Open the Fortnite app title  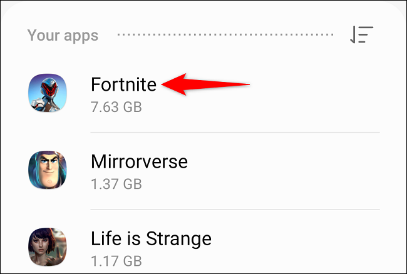[123, 84]
